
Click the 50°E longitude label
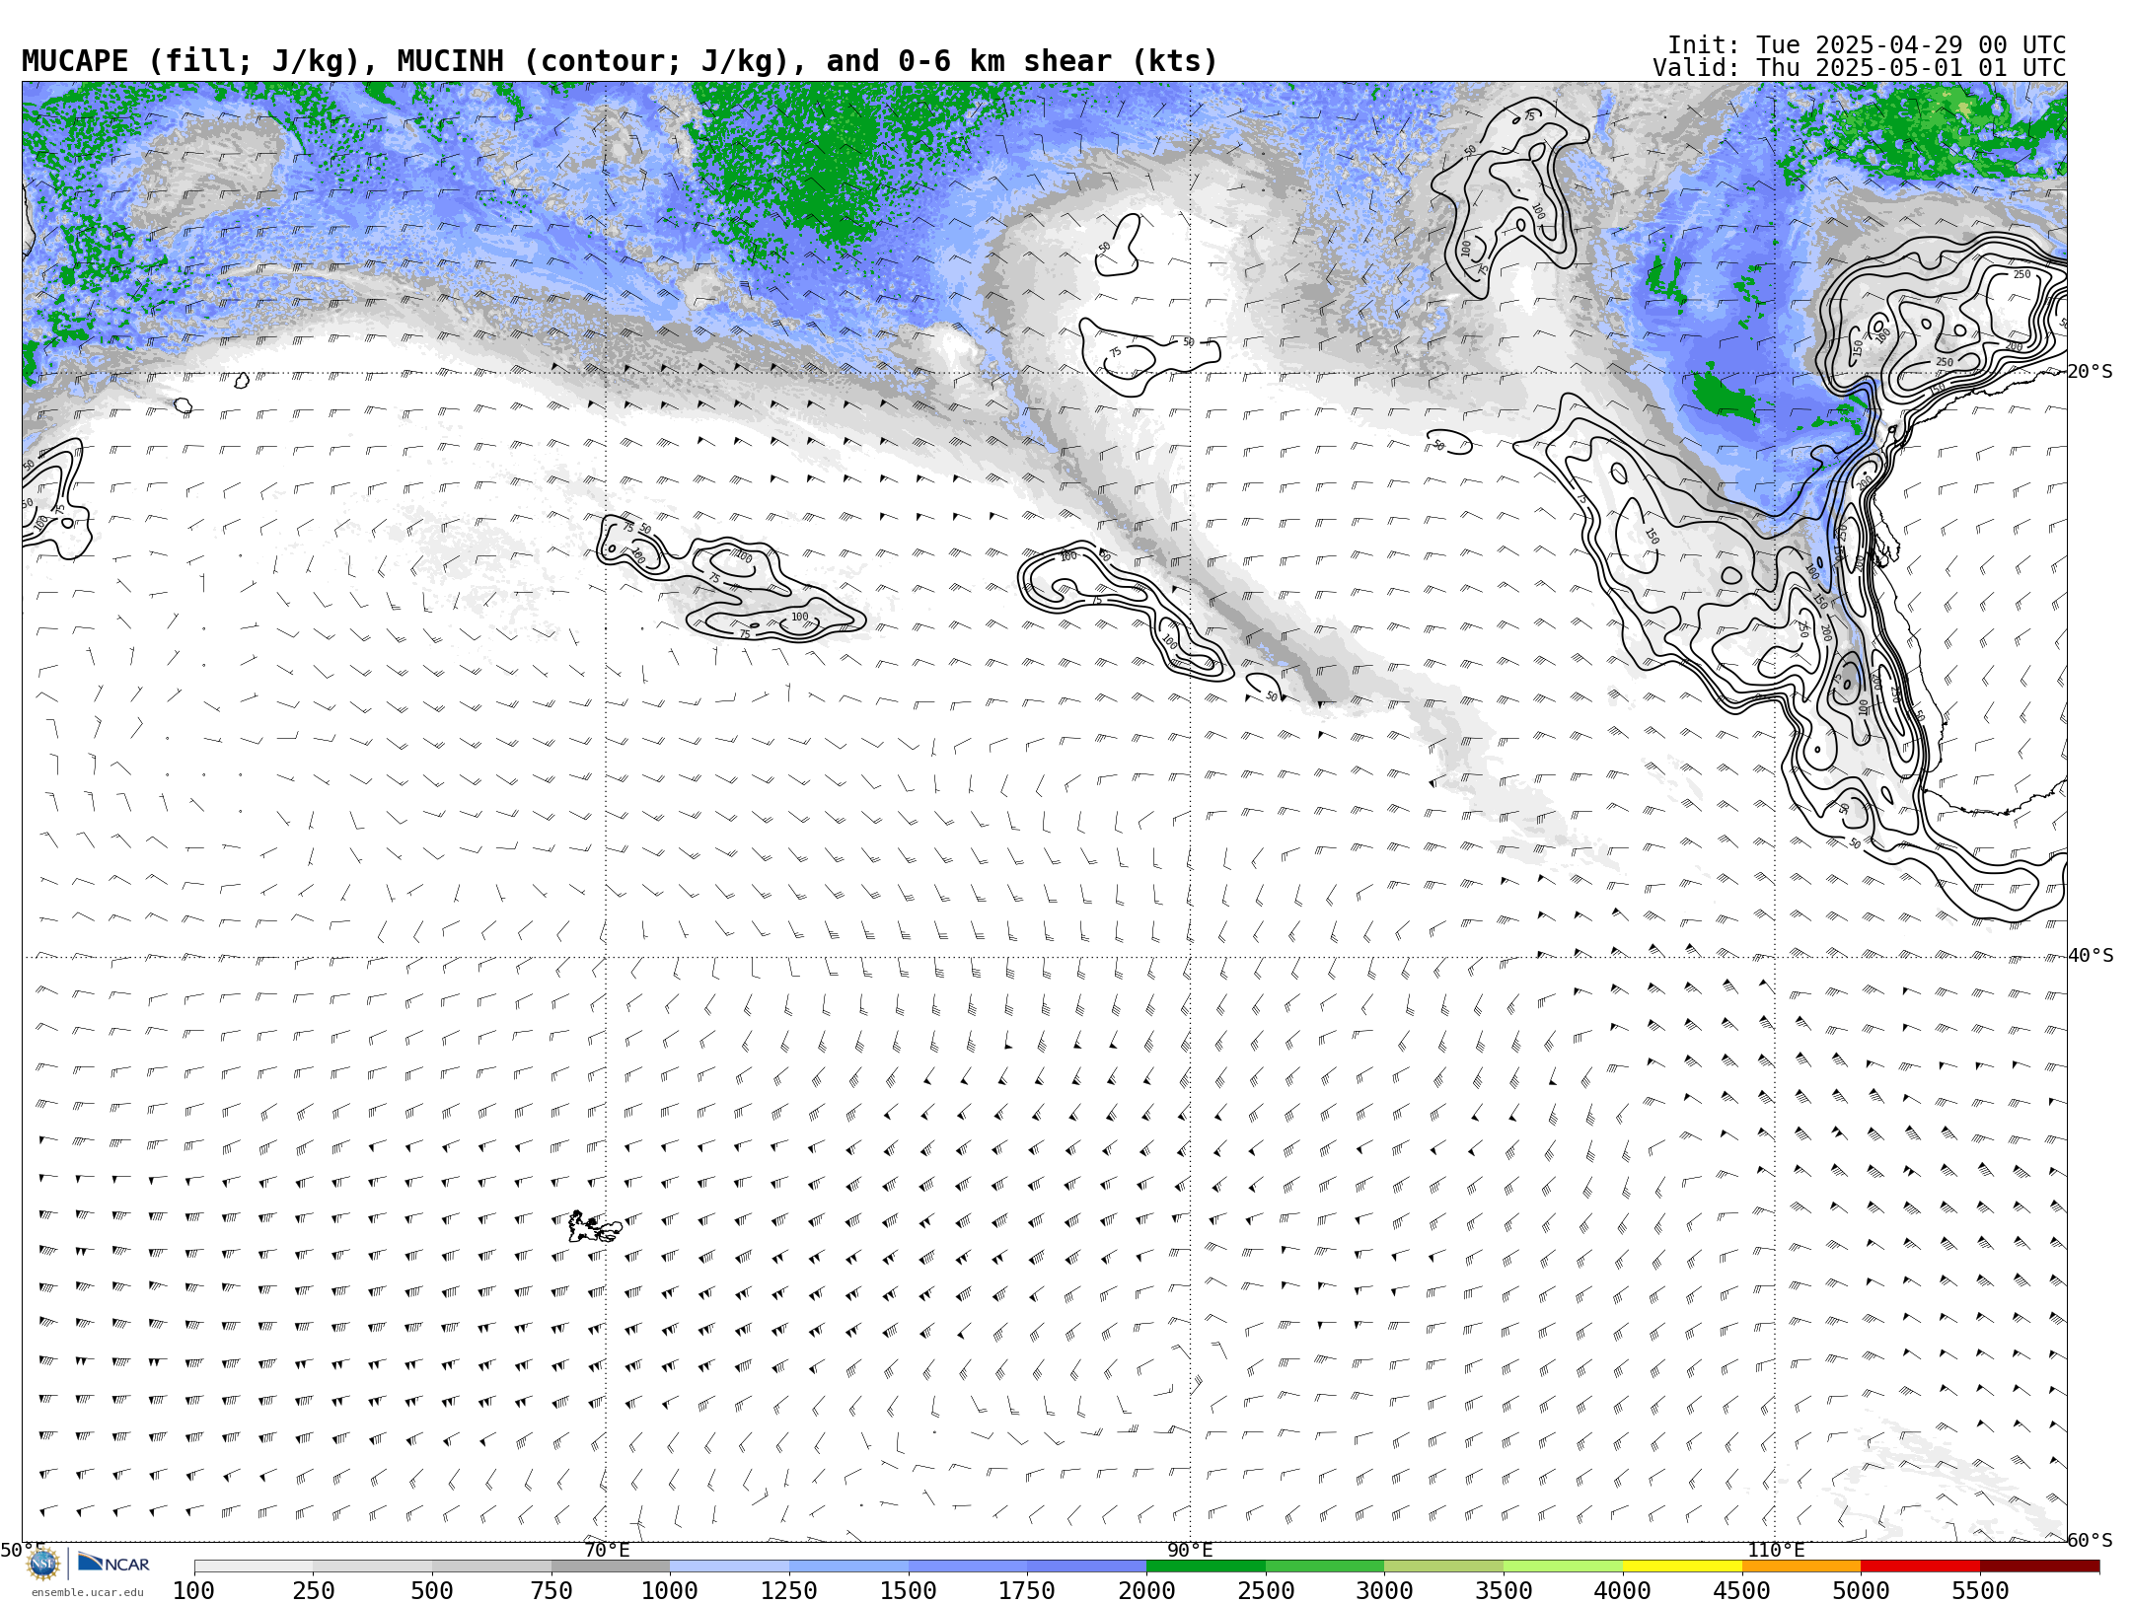point(23,1550)
